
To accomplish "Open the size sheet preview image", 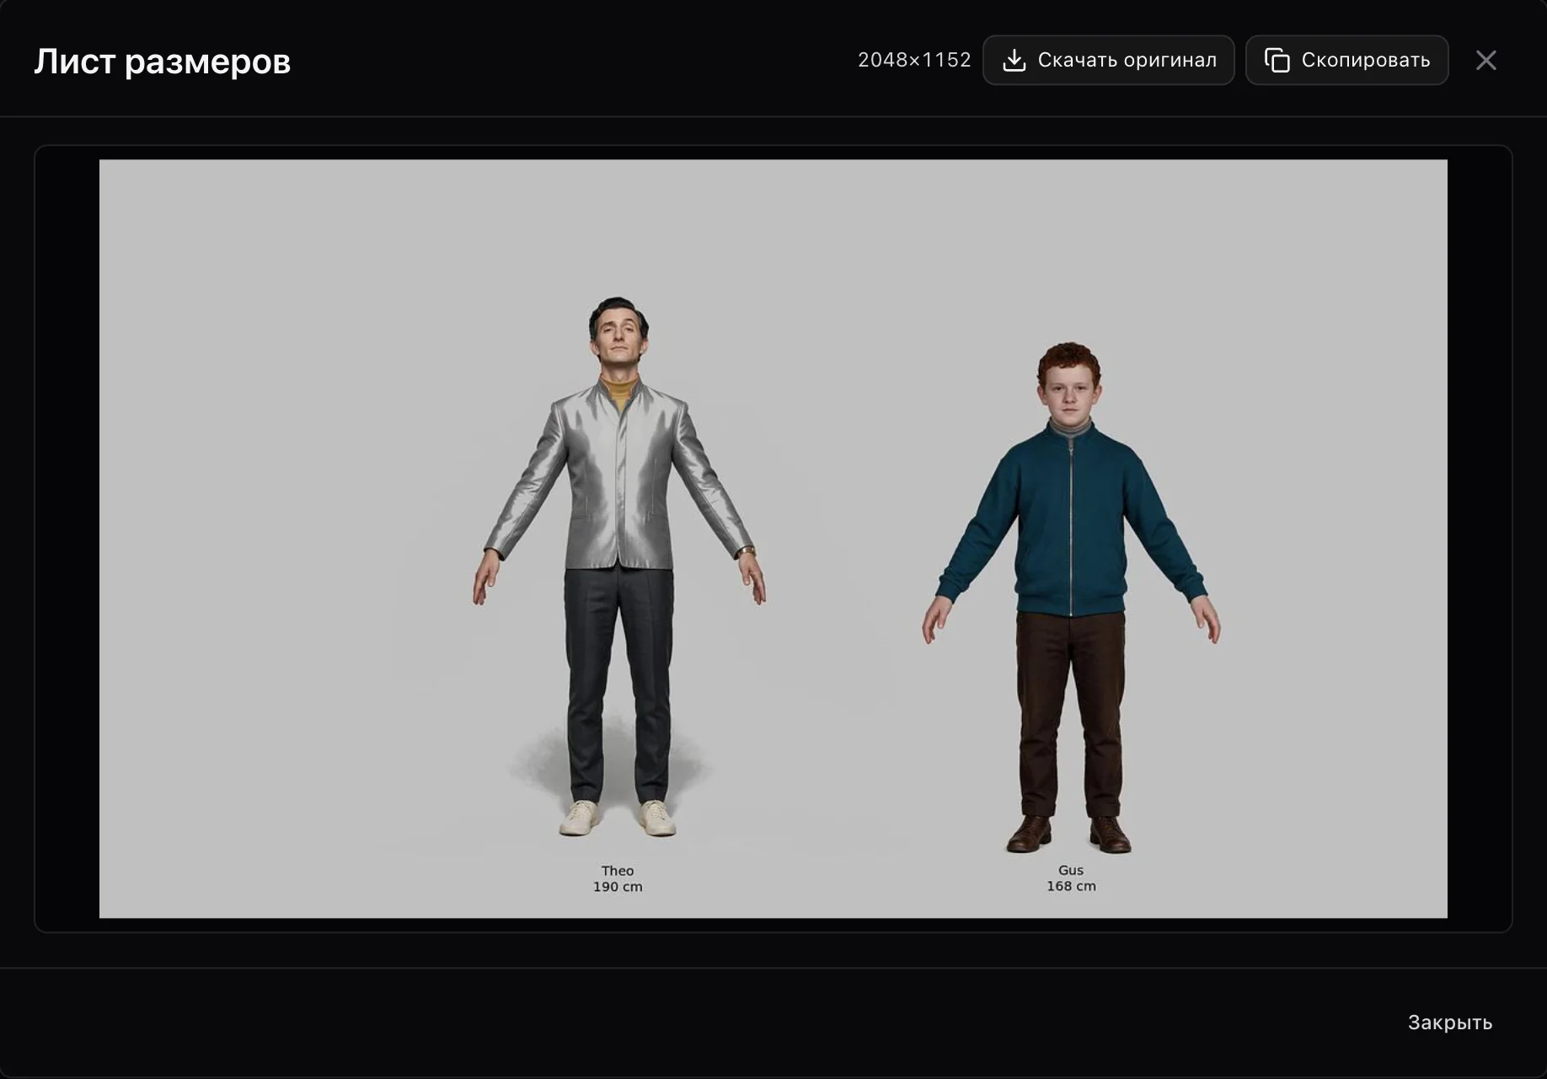I will click(x=773, y=539).
